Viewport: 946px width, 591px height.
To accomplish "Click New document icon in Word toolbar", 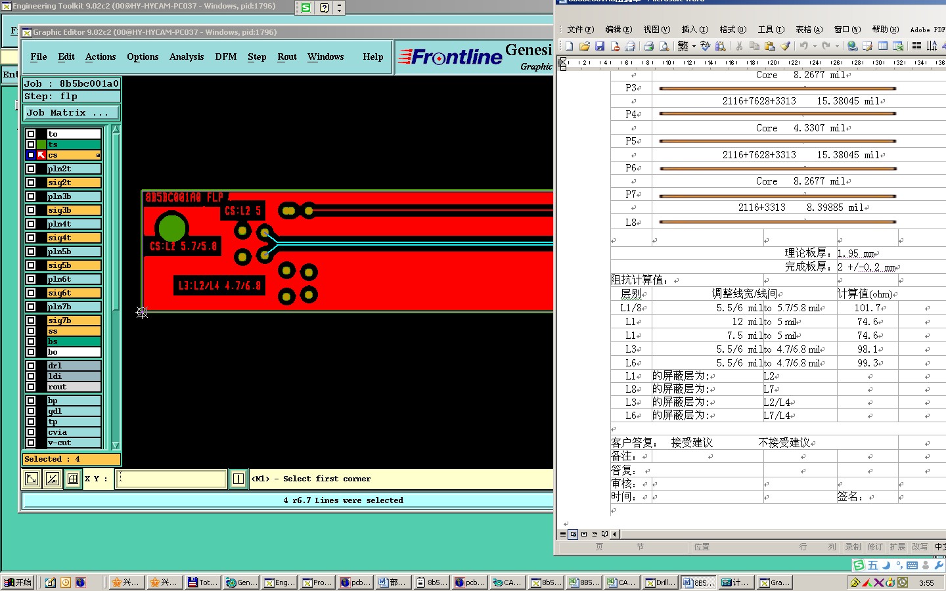I will tap(569, 46).
